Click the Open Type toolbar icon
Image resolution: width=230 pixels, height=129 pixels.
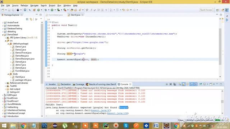click(x=72, y=10)
